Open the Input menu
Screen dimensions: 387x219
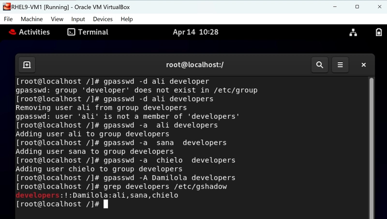(x=78, y=19)
